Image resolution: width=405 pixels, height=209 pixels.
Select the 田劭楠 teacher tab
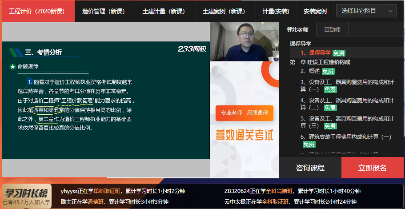pos(332,30)
